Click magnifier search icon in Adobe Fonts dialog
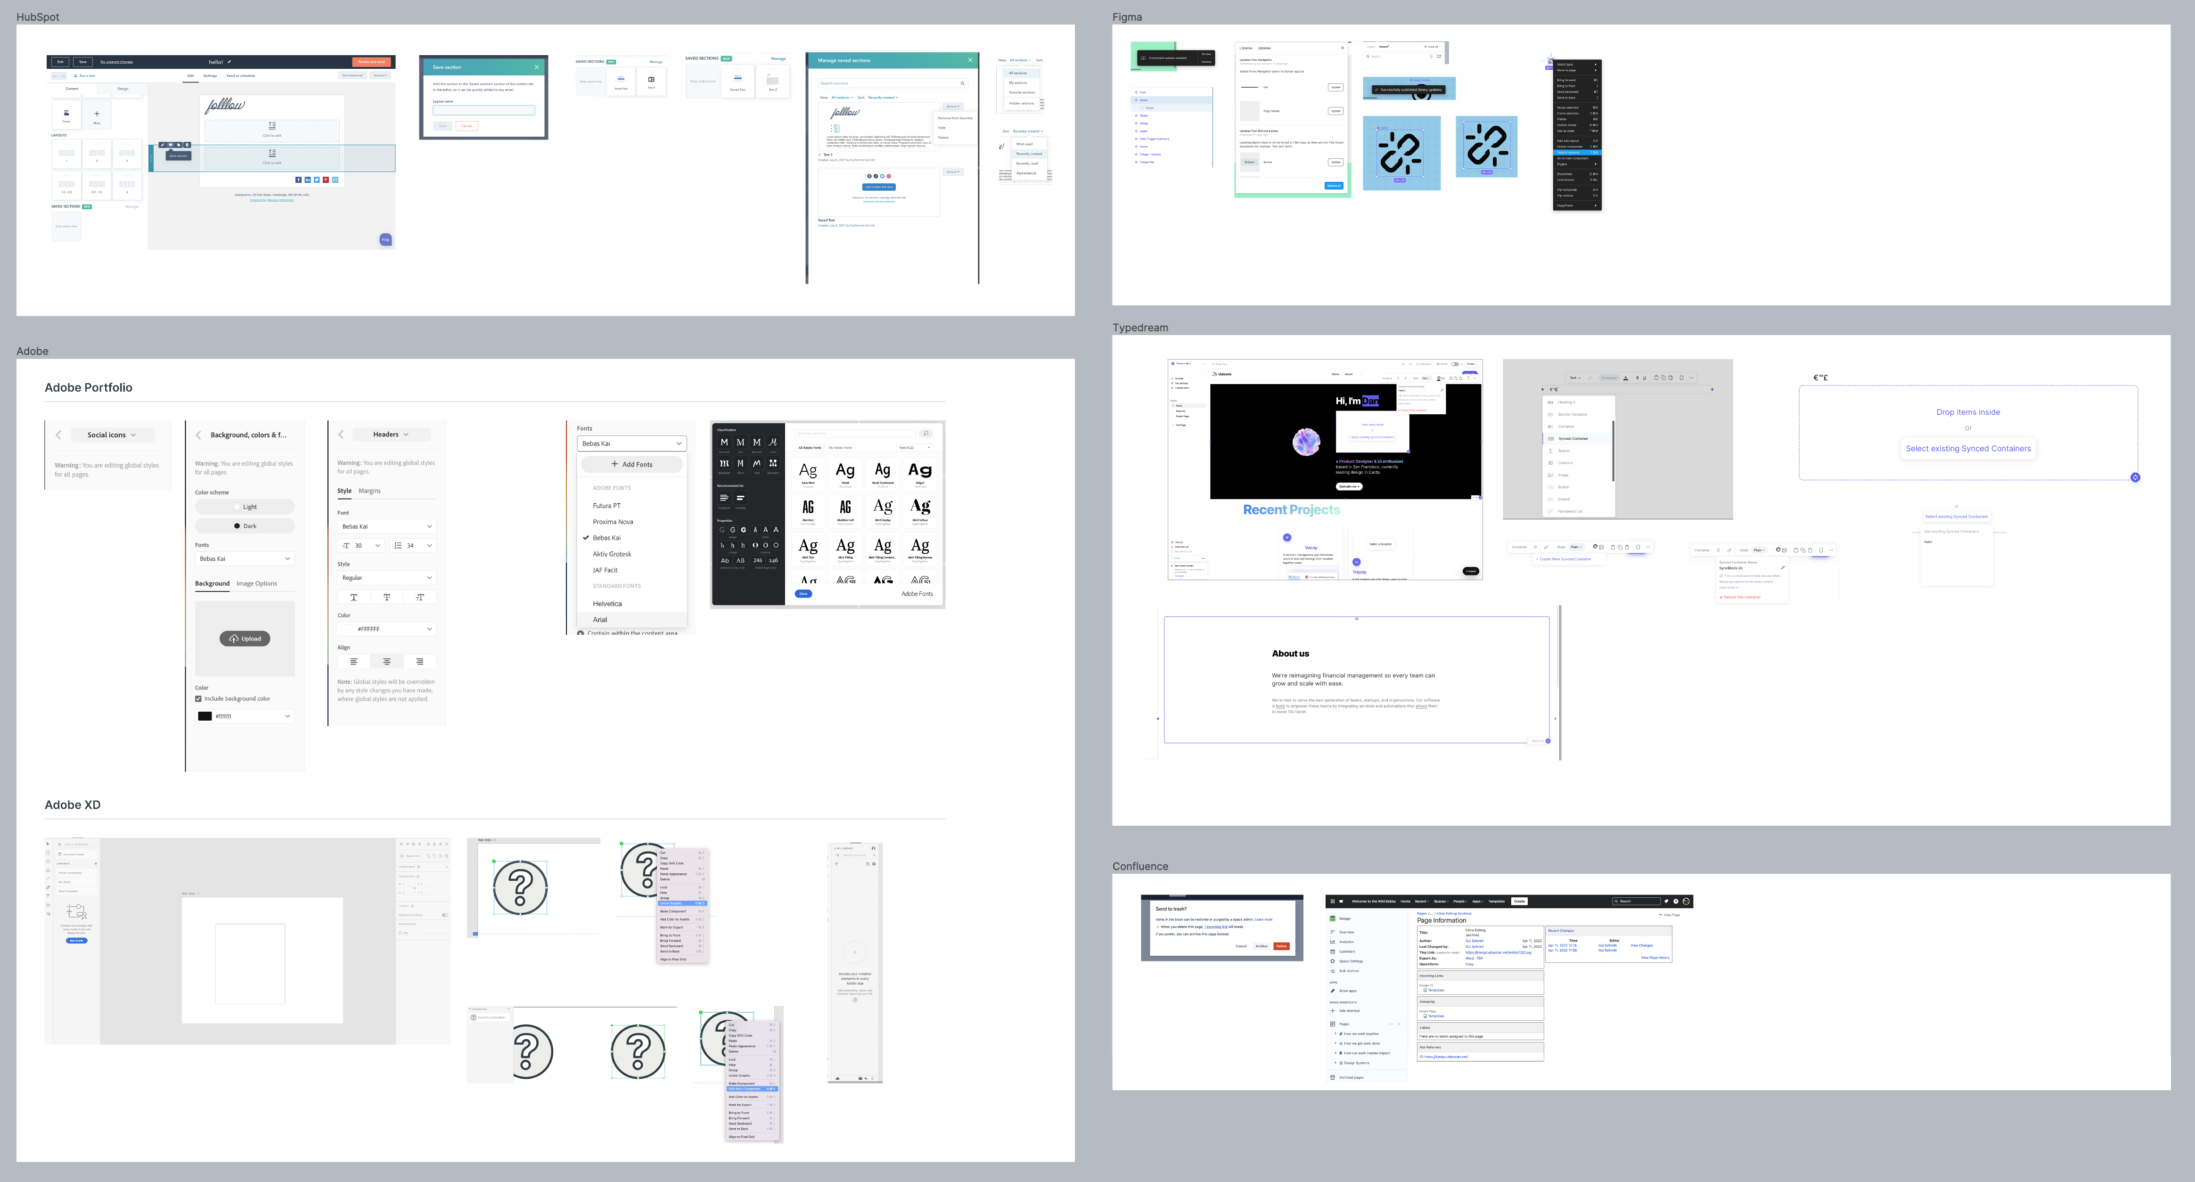The image size is (2195, 1182). (x=926, y=434)
